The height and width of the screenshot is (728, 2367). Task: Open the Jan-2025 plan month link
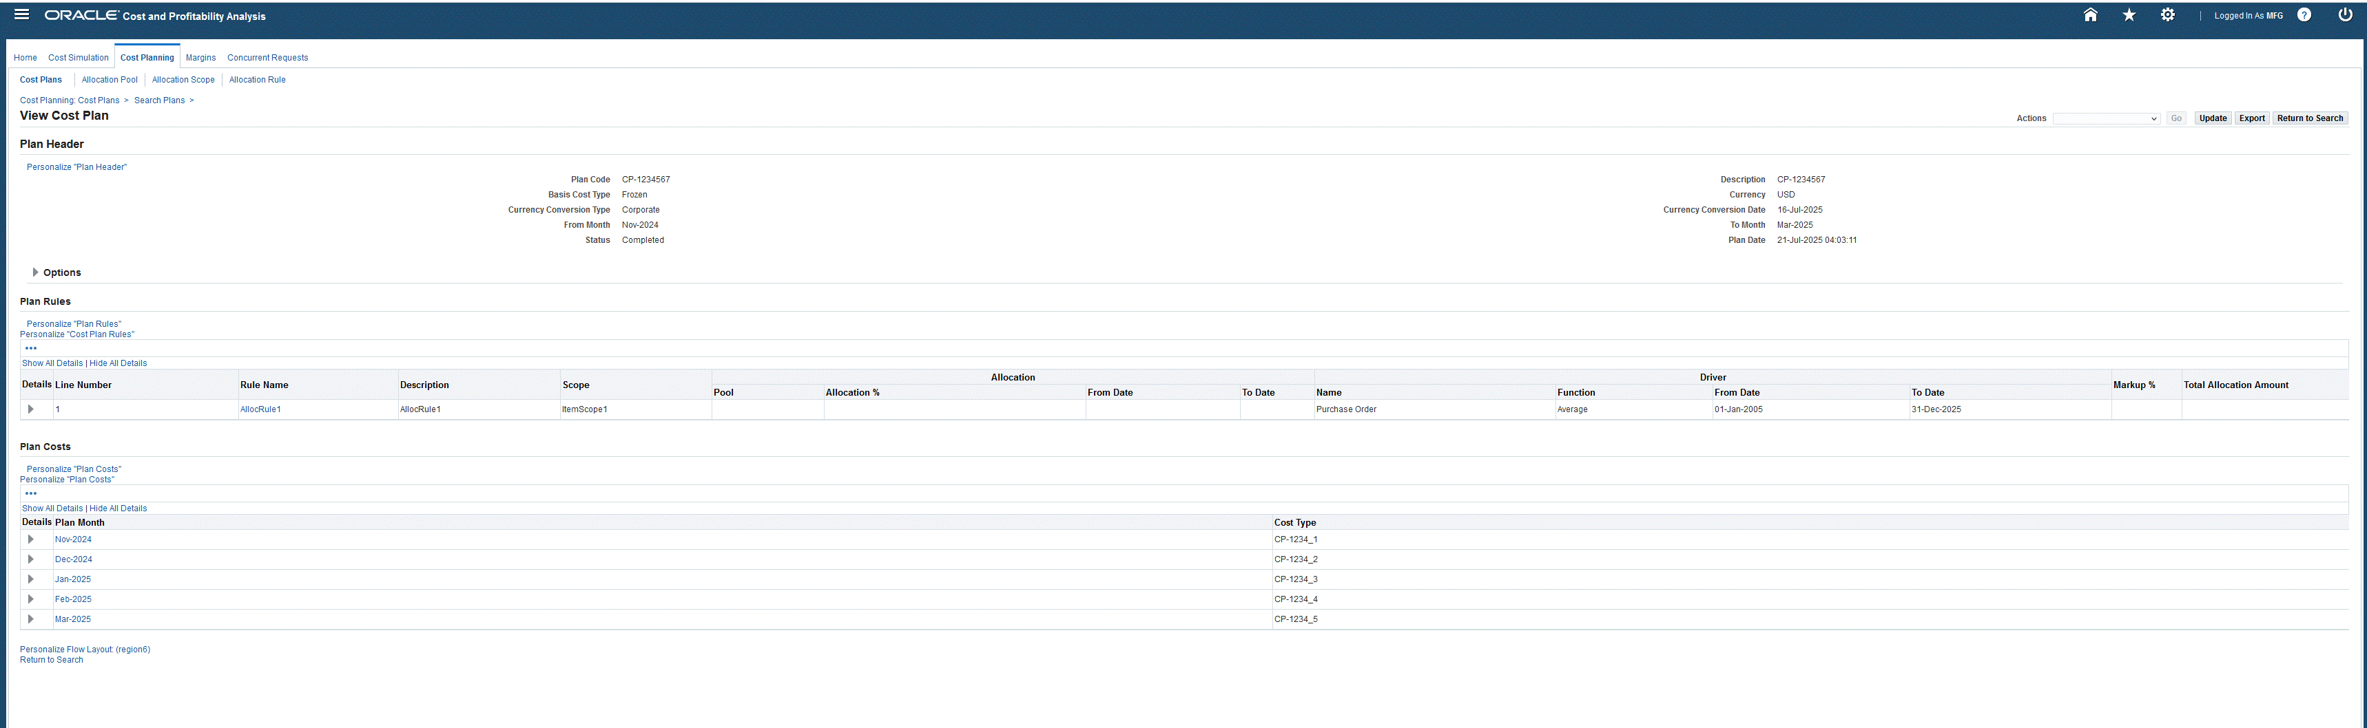72,579
